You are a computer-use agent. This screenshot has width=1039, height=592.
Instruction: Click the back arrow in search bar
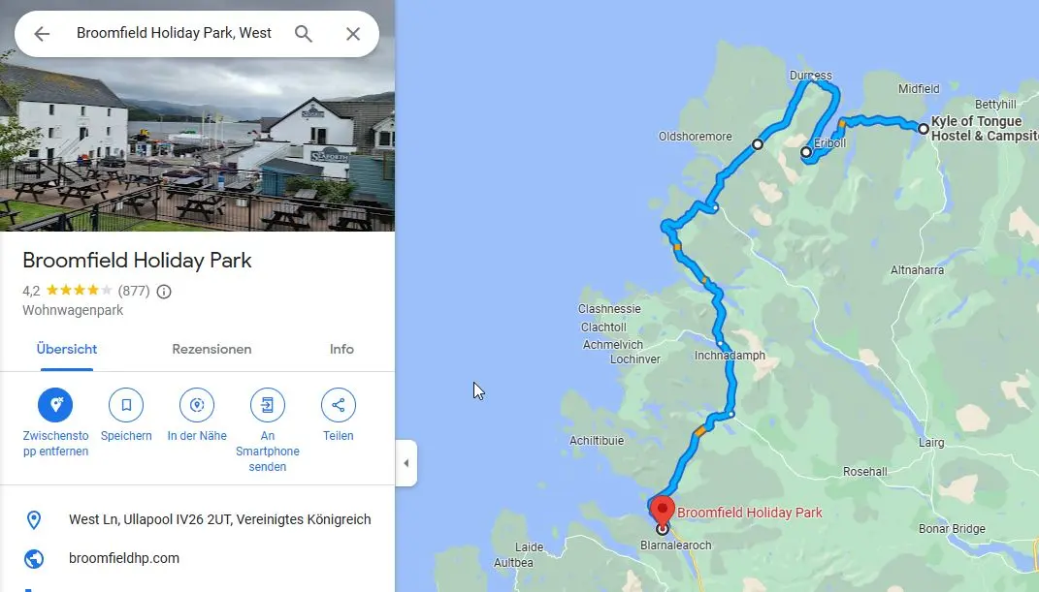pyautogui.click(x=42, y=34)
